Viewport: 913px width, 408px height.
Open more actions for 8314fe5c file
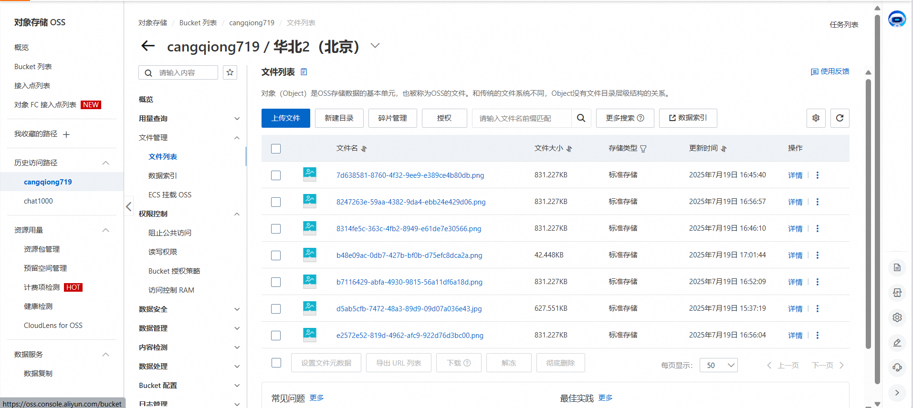coord(818,229)
